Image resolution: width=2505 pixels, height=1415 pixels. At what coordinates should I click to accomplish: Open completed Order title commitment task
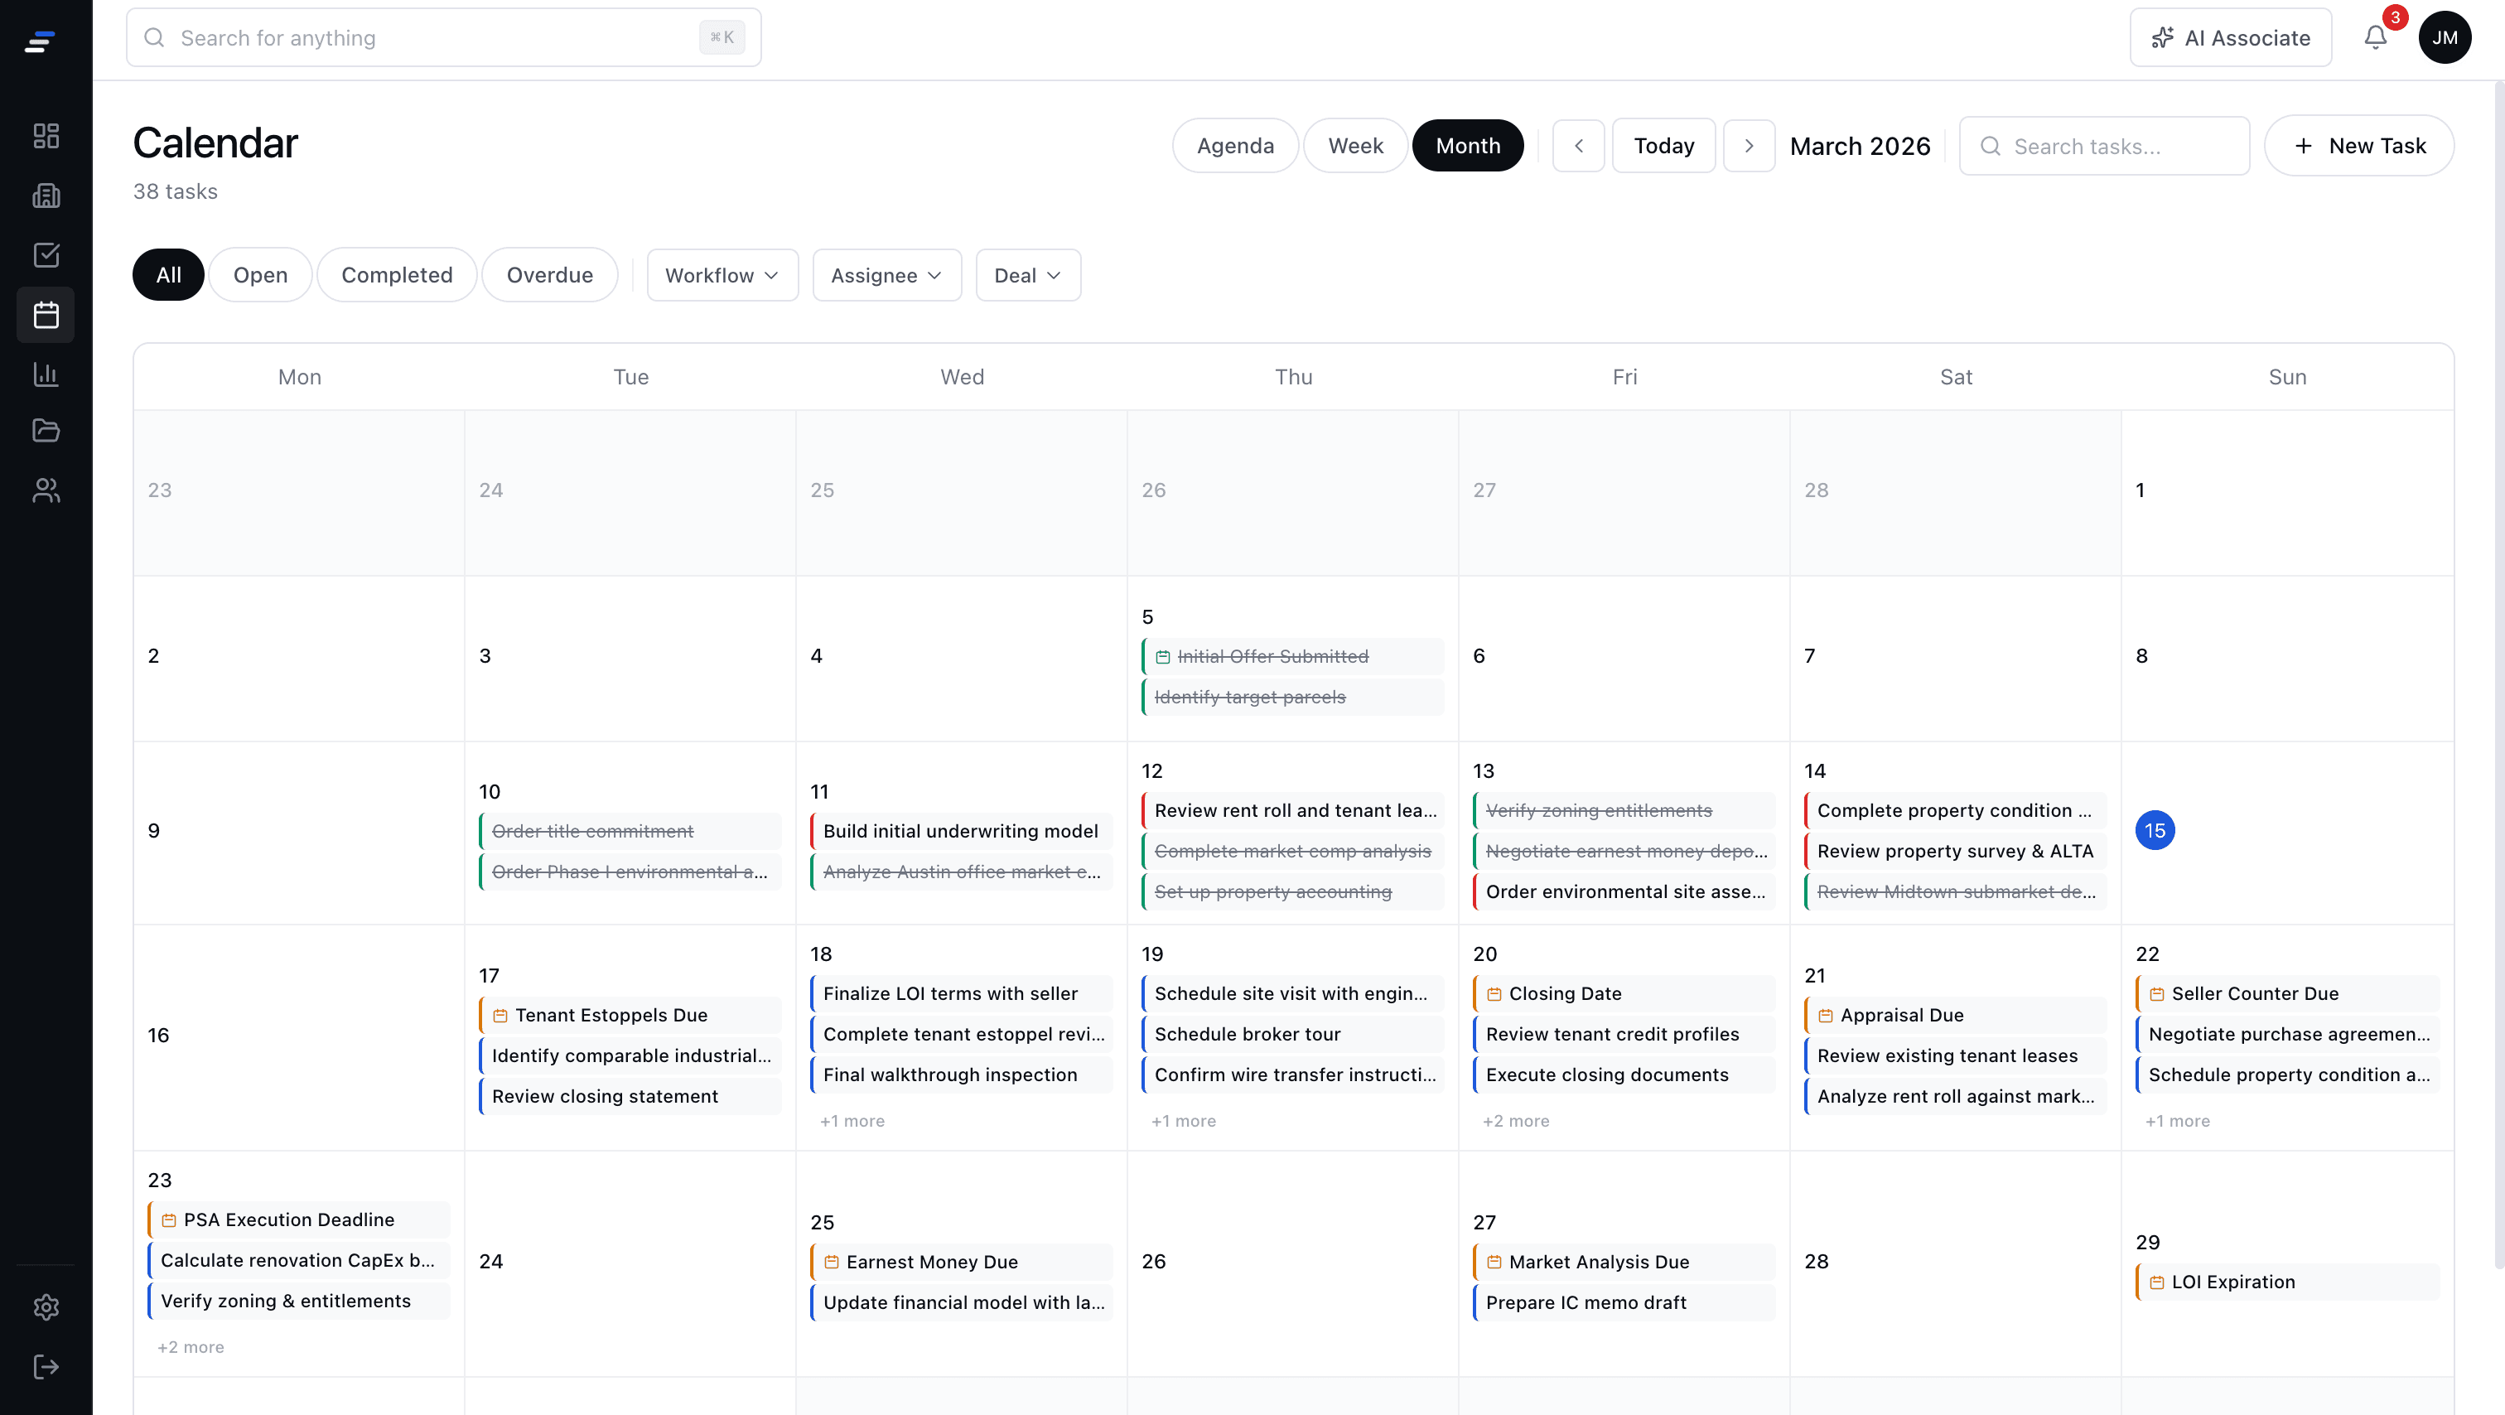coord(630,832)
